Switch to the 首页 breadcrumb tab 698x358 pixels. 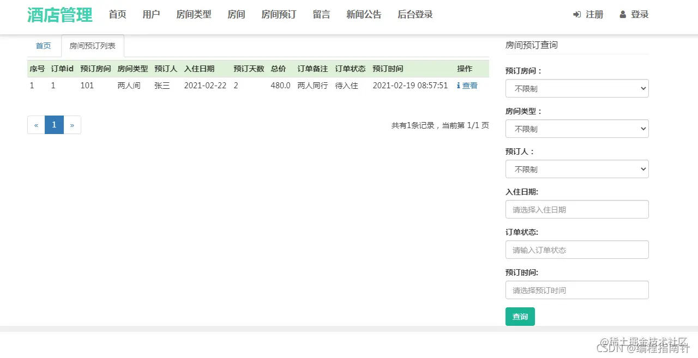(44, 46)
